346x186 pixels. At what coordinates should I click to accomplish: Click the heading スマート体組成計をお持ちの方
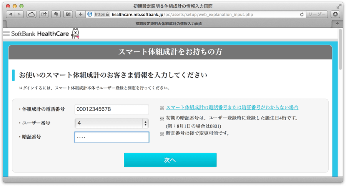point(170,52)
